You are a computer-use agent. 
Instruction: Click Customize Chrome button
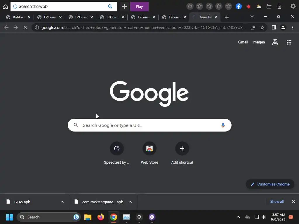270,184
